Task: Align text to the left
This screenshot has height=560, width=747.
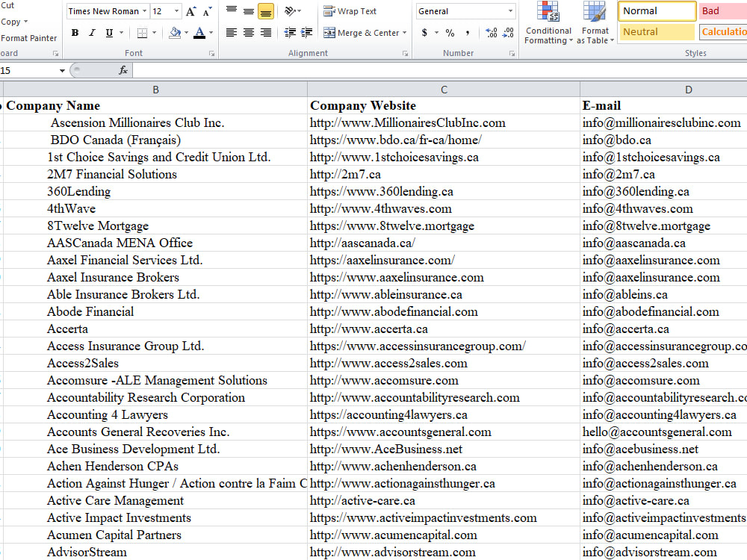Action: (232, 32)
